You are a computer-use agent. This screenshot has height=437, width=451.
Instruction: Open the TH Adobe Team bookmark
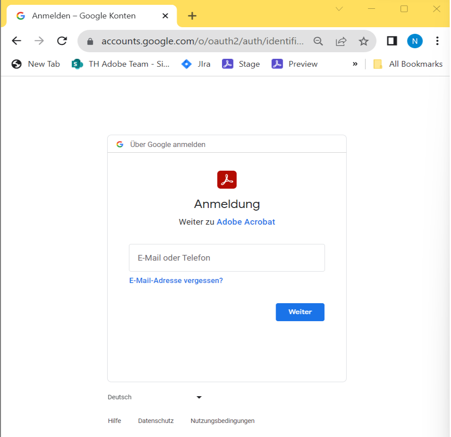121,64
